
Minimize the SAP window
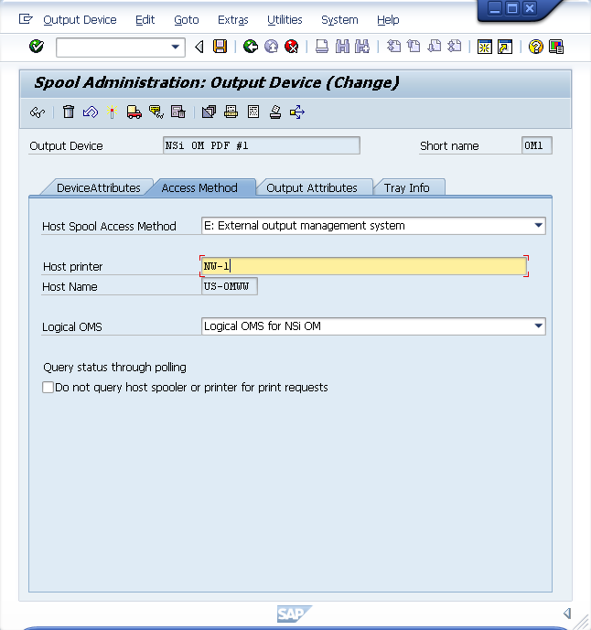pos(495,8)
